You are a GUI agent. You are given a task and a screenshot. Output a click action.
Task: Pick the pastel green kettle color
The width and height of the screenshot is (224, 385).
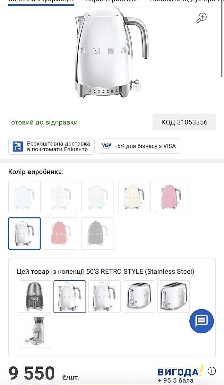pyautogui.click(x=98, y=197)
